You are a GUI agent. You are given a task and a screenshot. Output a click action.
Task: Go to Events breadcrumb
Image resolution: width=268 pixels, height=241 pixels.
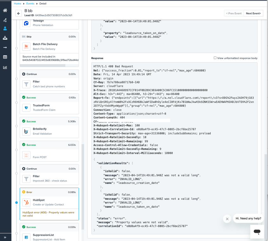point(30,3)
